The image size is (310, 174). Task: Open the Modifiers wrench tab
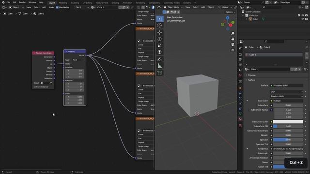240,93
